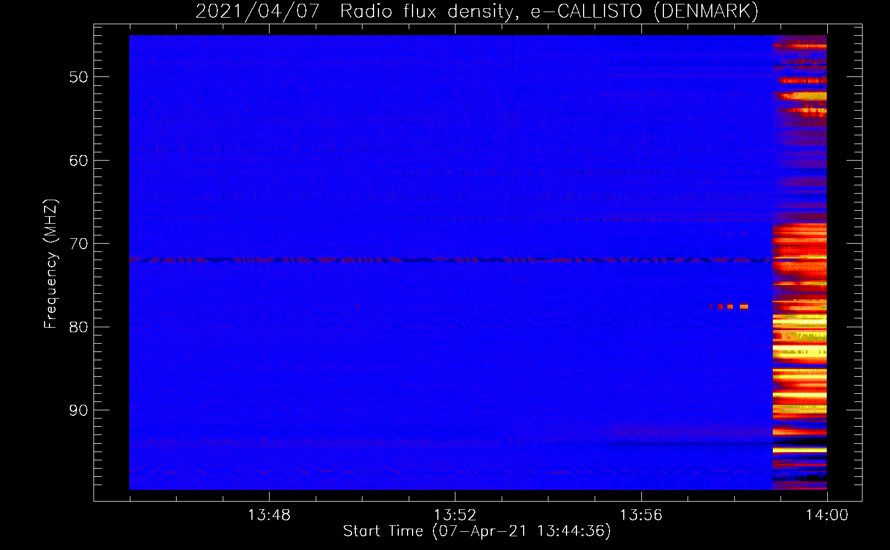This screenshot has height=550, width=890.
Task: Select the 13:56 time tick label
Action: click(x=641, y=515)
